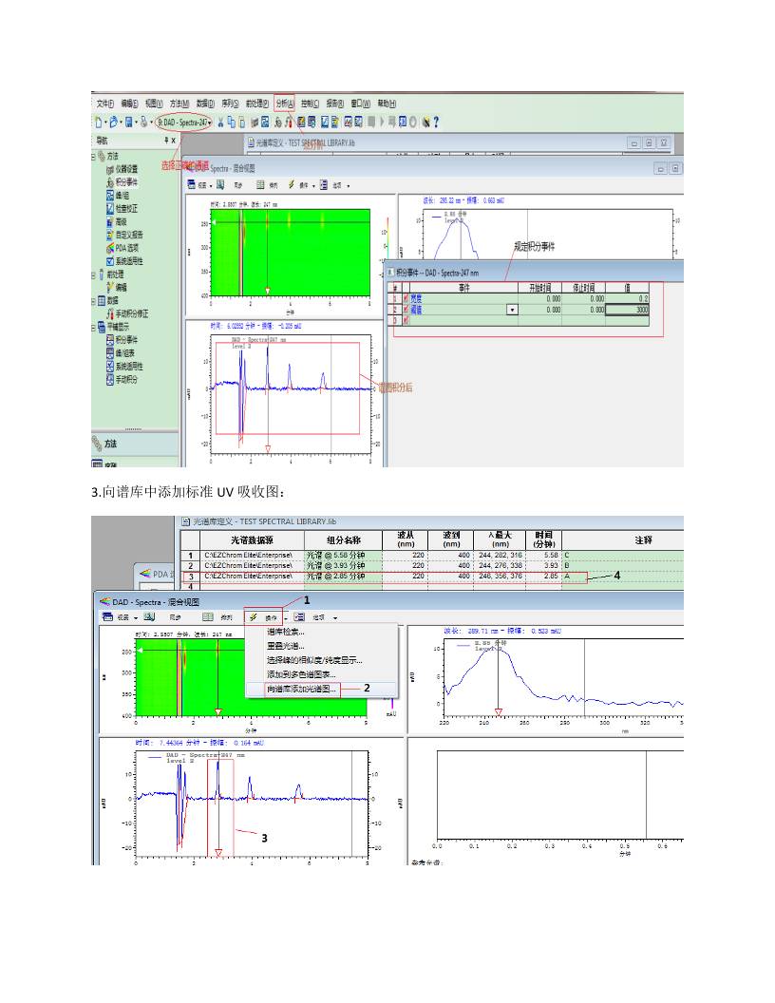The width and height of the screenshot is (775, 1003).
Task: Click the help question mark toolbar icon
Action: (x=436, y=122)
